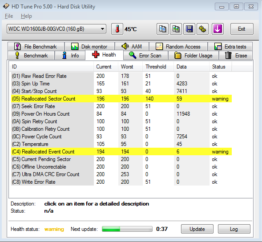The height and width of the screenshot is (242, 262).
Task: Switch to the File Benchmark tab
Action: (x=36, y=46)
